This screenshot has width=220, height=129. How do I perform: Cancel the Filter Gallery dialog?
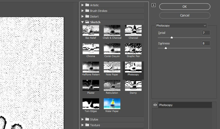tap(185, 15)
